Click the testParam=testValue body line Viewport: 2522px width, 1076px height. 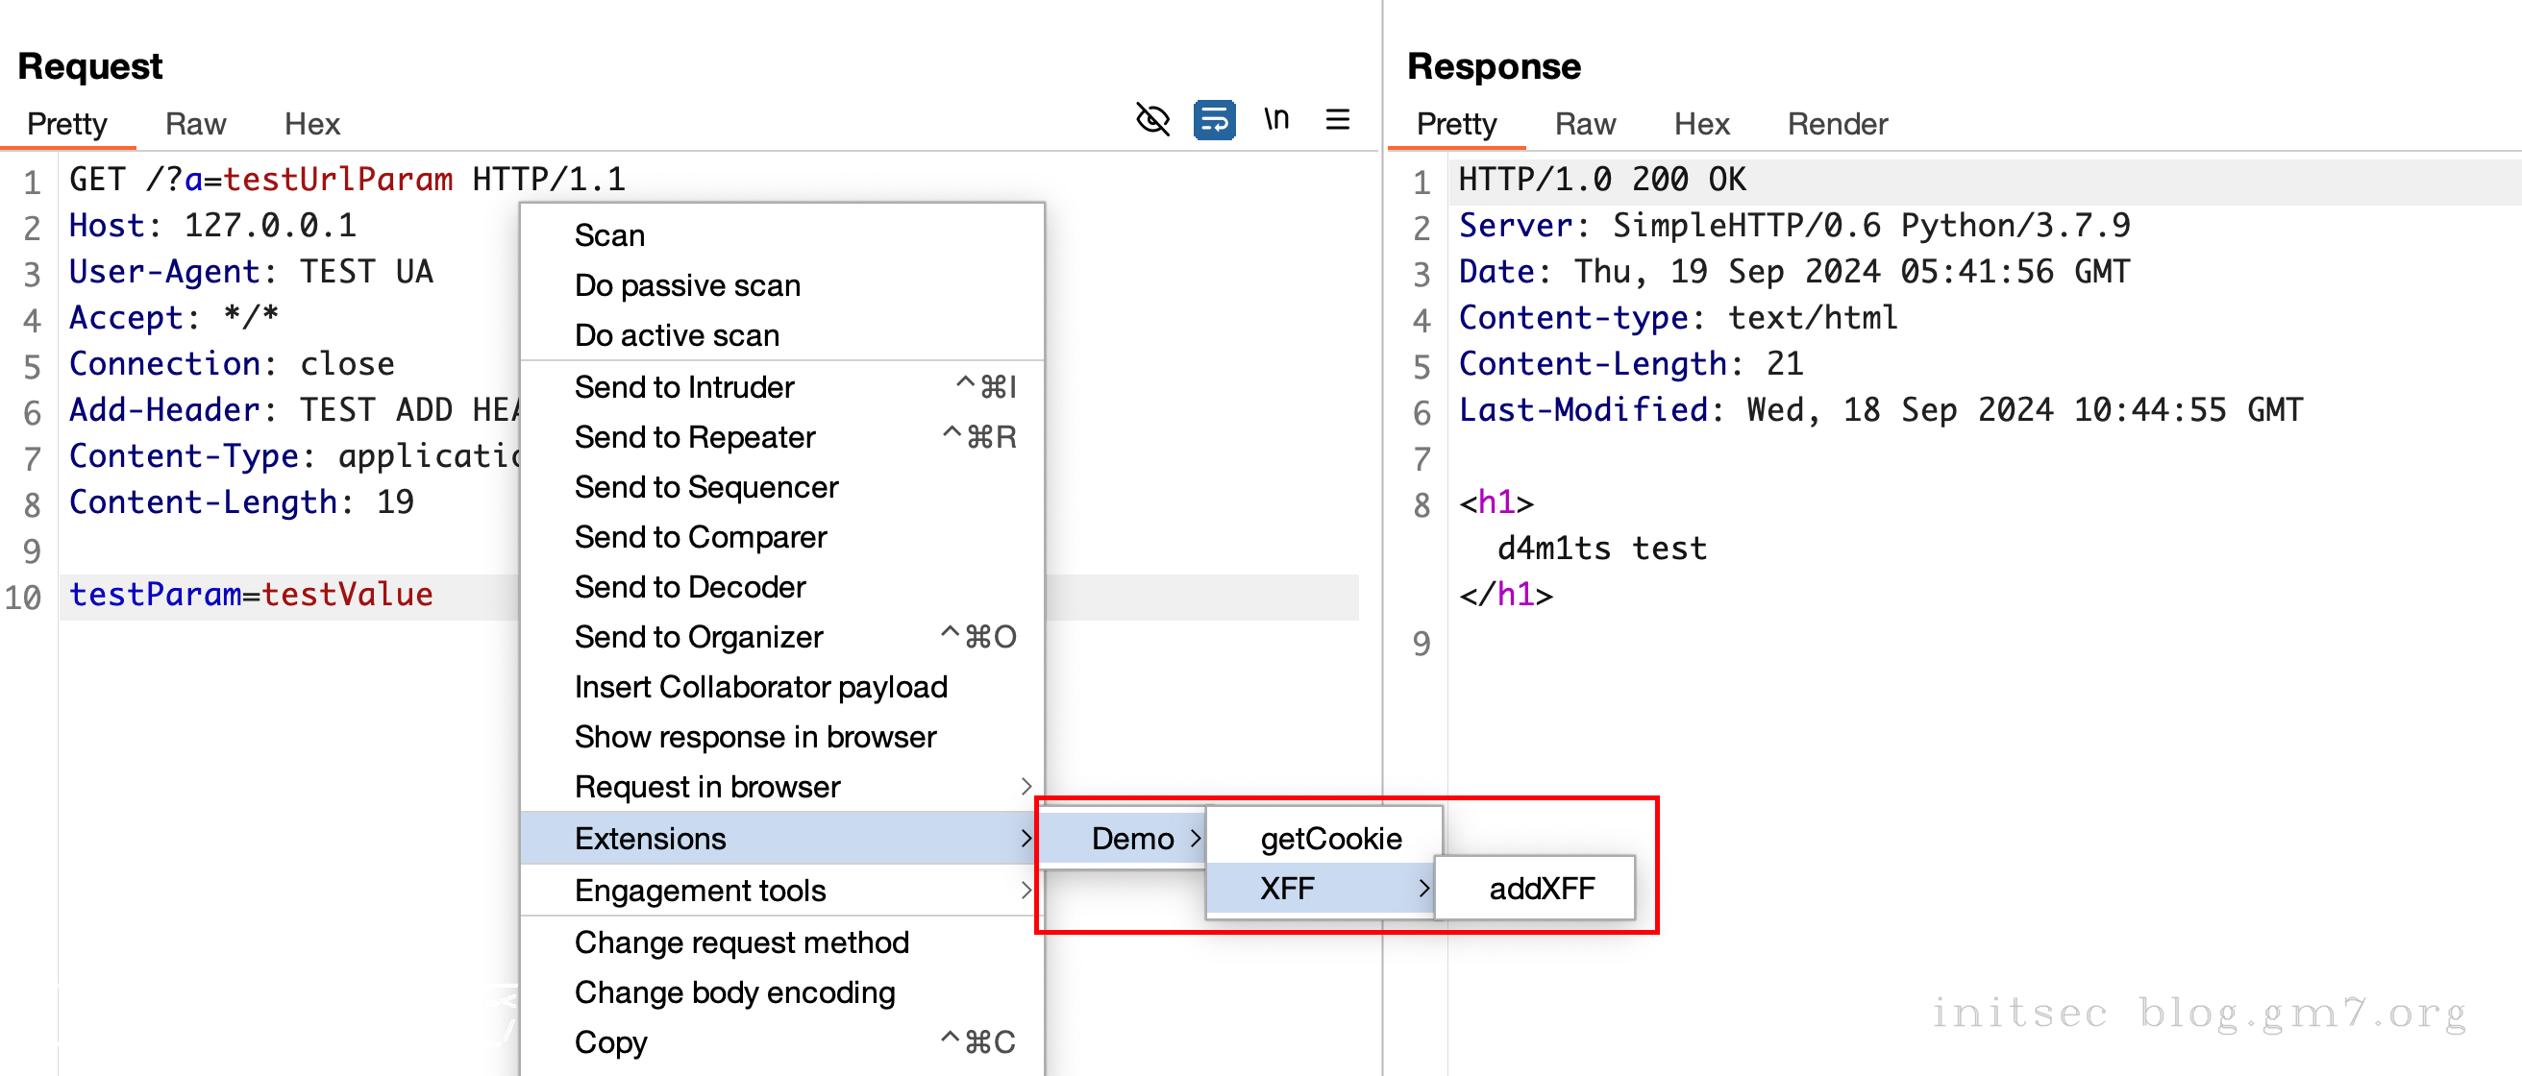pos(251,595)
